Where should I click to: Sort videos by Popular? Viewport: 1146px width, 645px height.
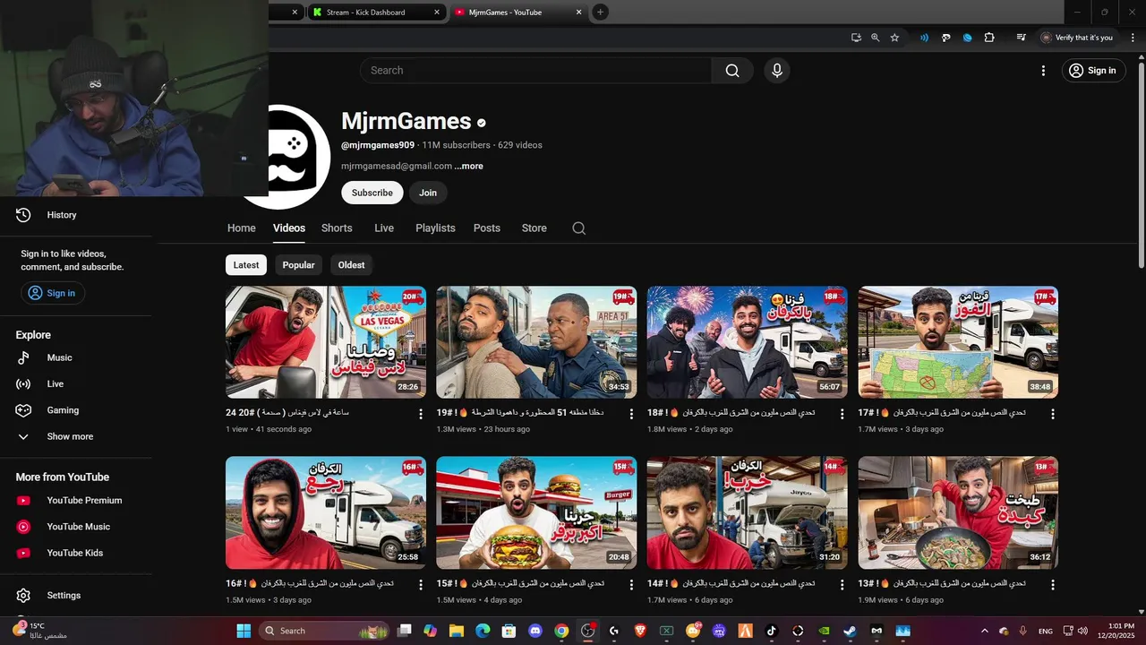299,265
